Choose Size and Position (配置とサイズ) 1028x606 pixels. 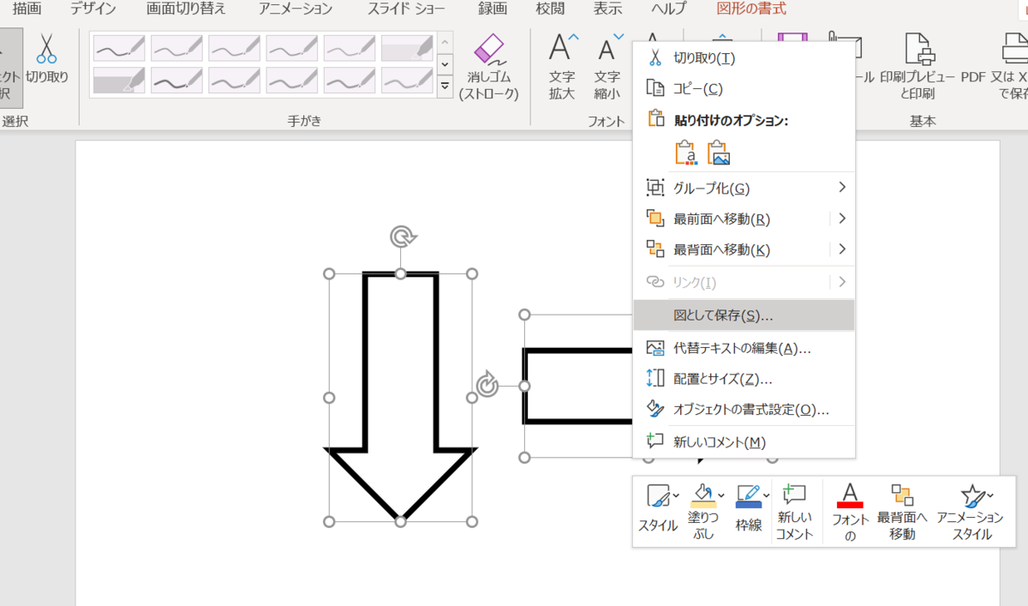(744, 378)
